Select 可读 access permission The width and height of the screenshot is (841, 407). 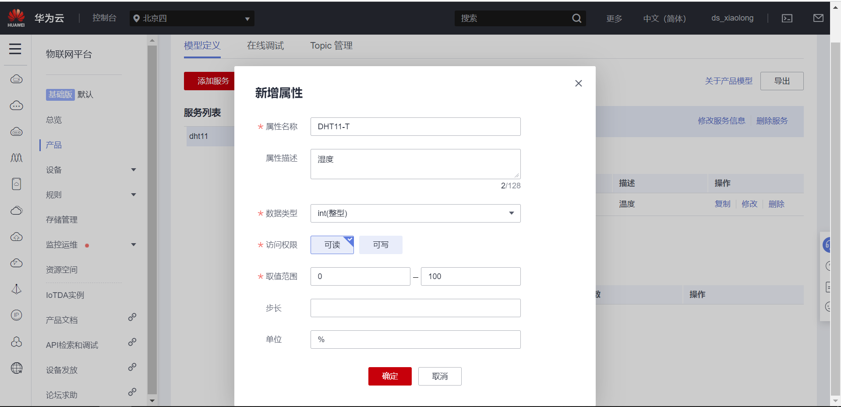[x=332, y=245]
